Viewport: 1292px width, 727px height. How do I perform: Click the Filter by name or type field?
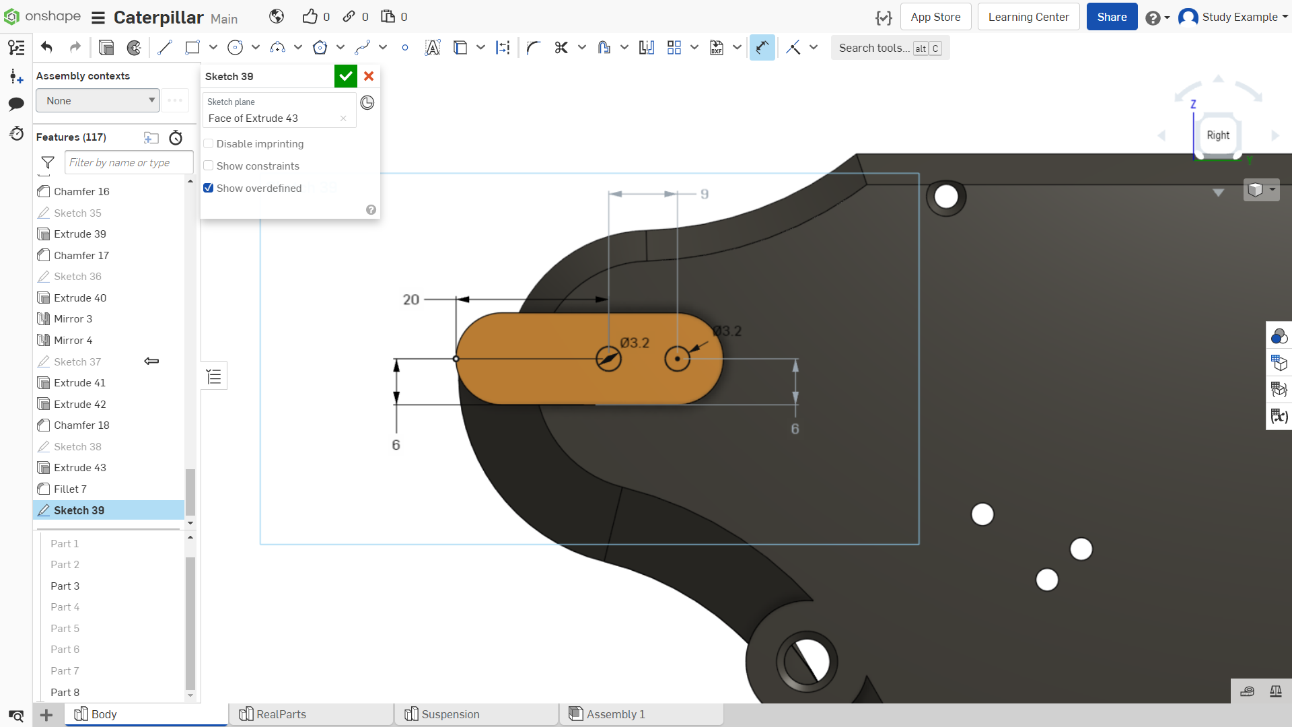click(x=129, y=163)
